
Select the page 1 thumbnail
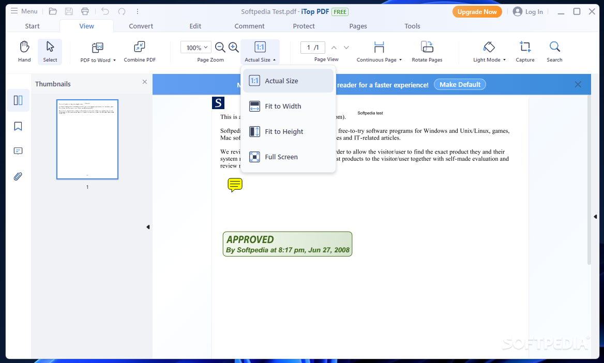tap(87, 139)
